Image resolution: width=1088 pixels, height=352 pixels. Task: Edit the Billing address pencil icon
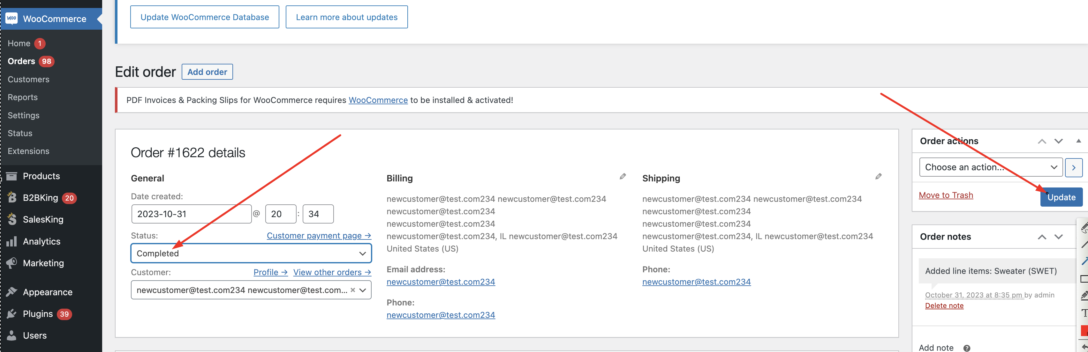[623, 176]
